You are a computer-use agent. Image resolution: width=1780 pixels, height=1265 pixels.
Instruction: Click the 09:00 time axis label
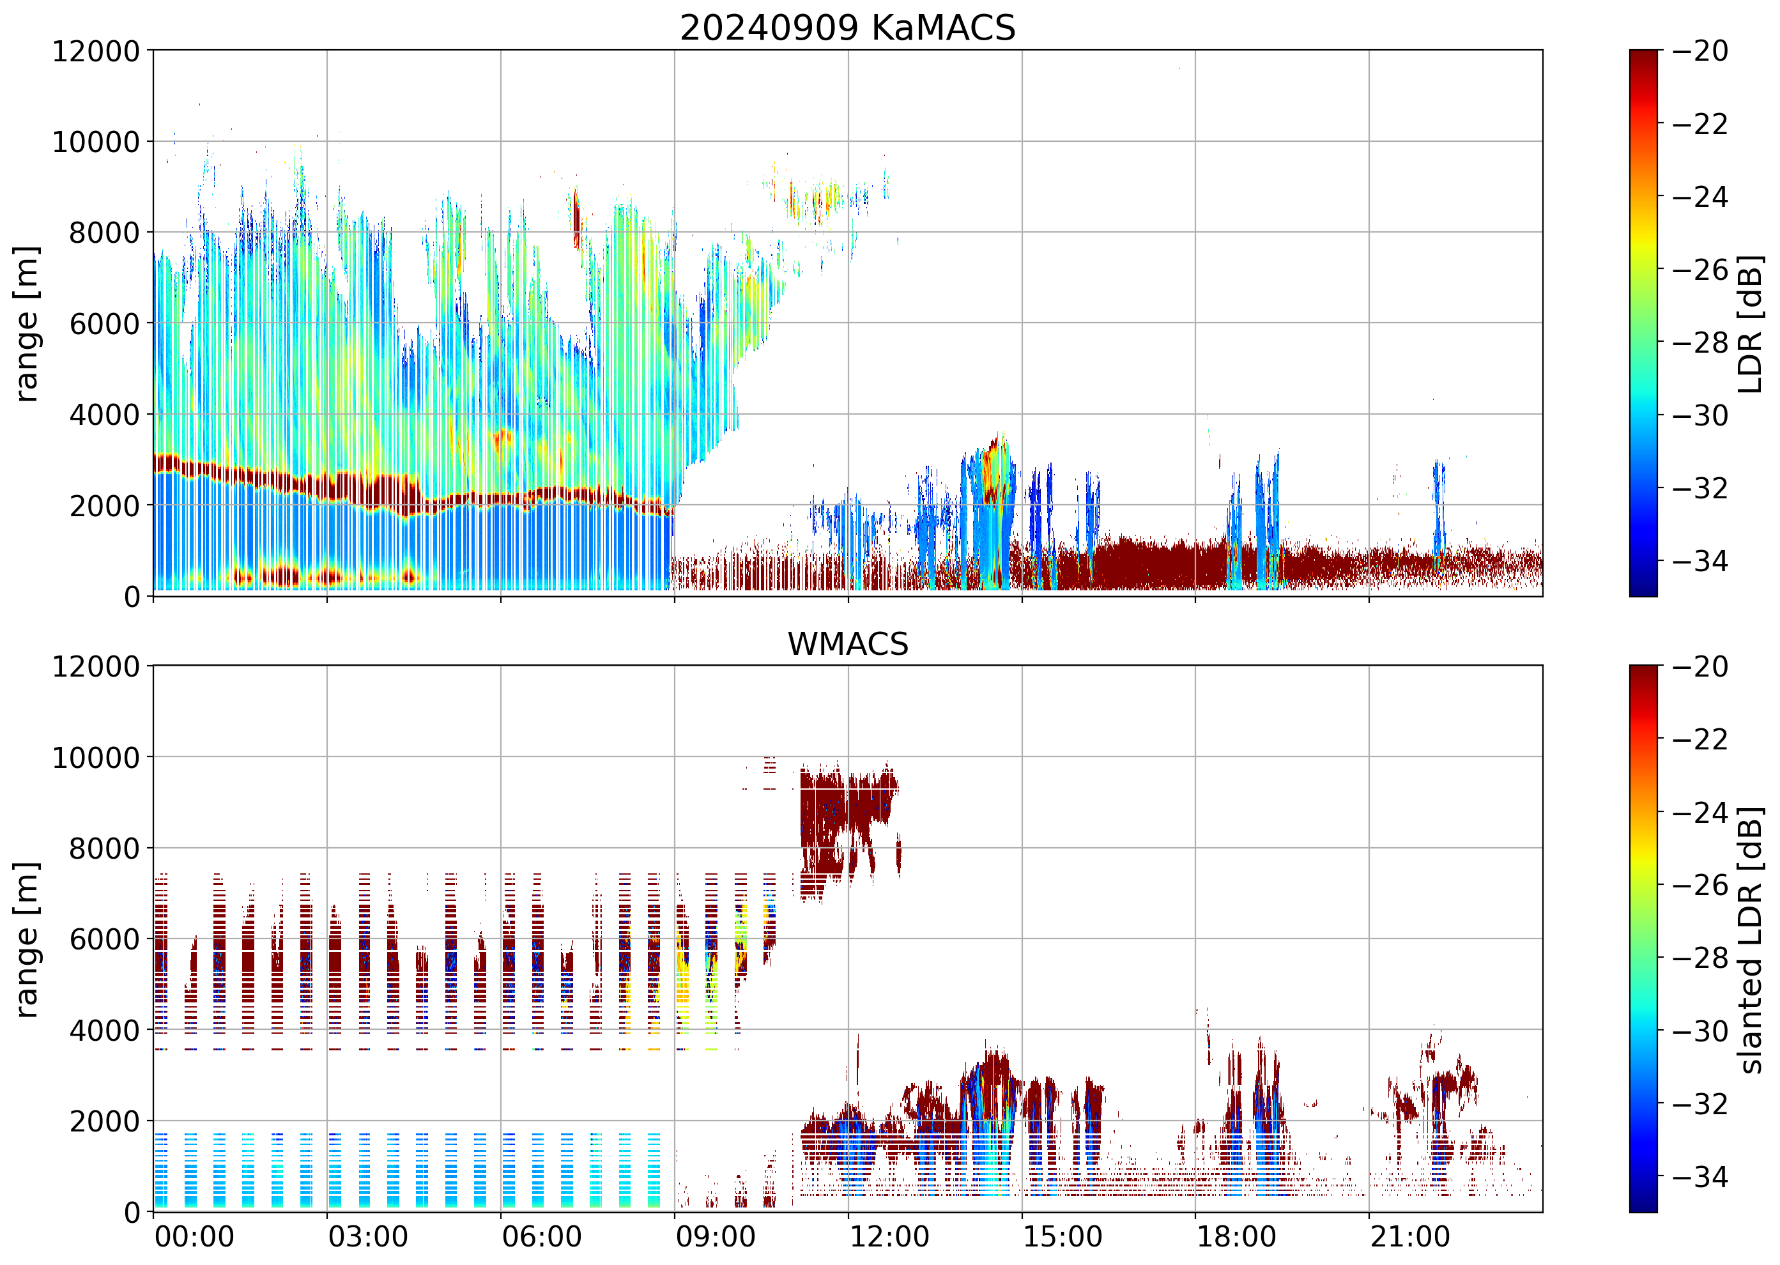pos(715,1237)
